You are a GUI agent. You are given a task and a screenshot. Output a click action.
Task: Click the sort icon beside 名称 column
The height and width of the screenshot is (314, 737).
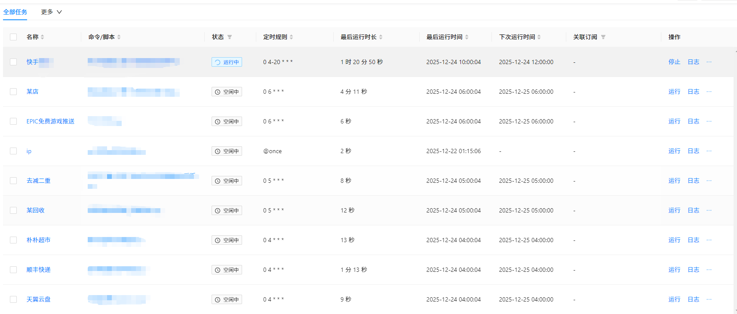[x=42, y=37]
